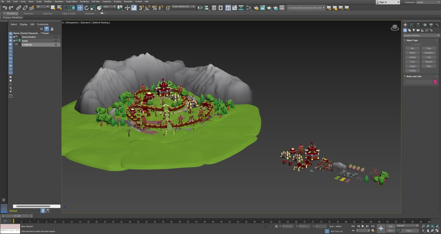
Task: Open the Create Selection Set dropdown
Action: tap(183, 7)
